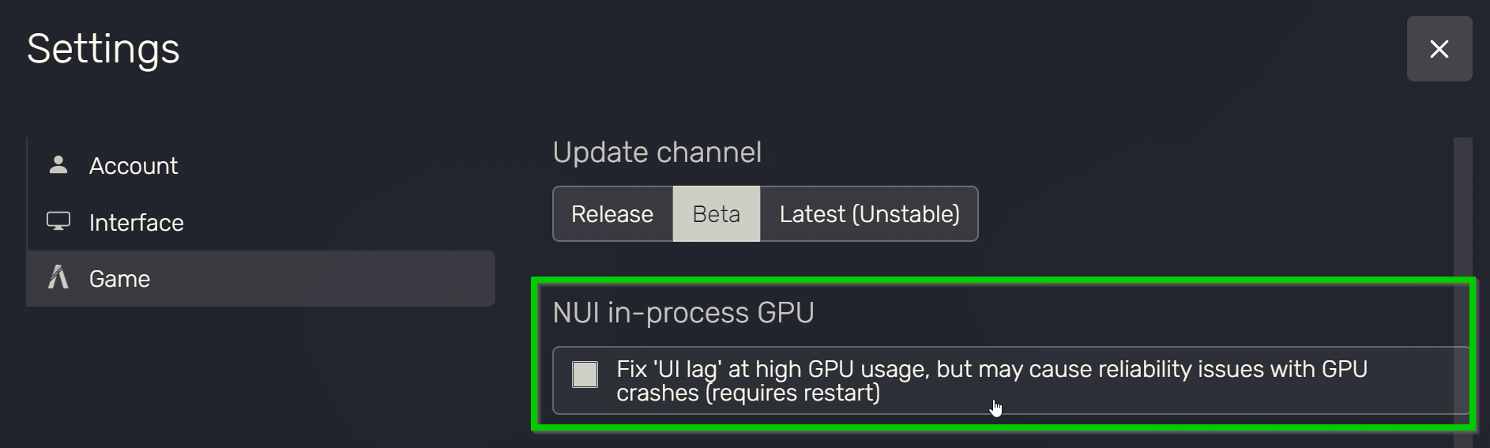Open the Account settings section
Image resolution: width=1490 pixels, height=448 pixels.
[x=261, y=166]
